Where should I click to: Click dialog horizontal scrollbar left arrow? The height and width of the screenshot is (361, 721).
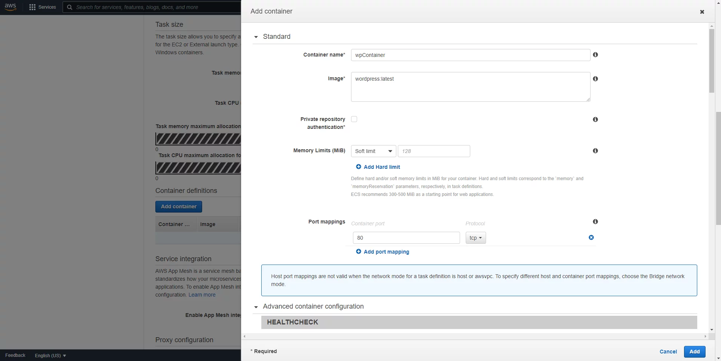click(x=245, y=336)
